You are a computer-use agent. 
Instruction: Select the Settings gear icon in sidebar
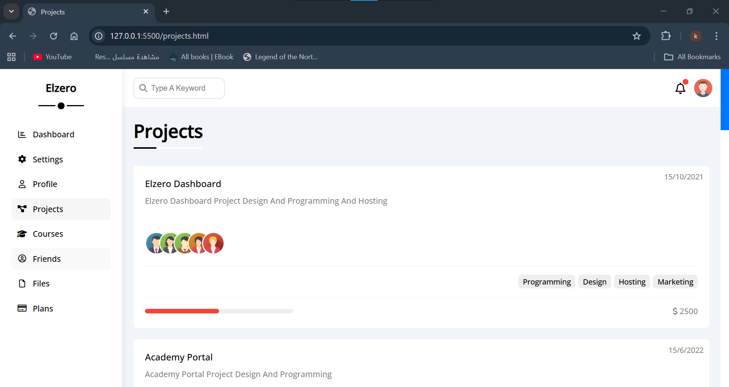tap(22, 159)
